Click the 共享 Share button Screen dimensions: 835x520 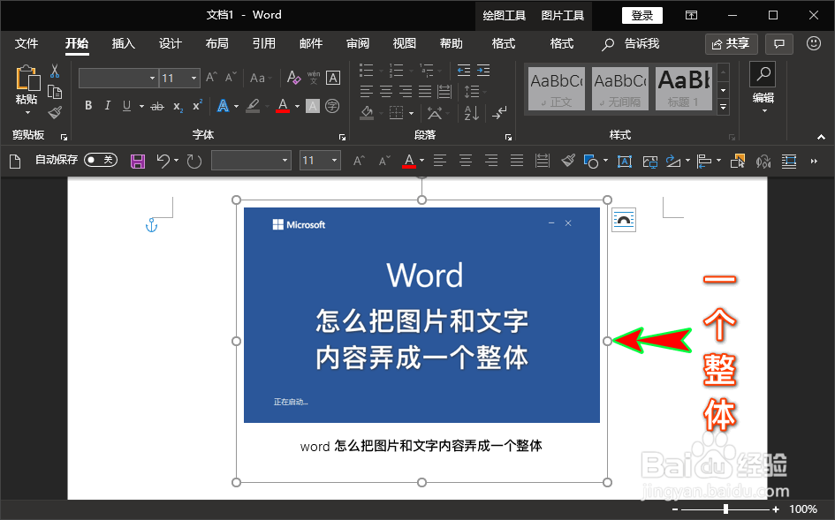coord(731,43)
